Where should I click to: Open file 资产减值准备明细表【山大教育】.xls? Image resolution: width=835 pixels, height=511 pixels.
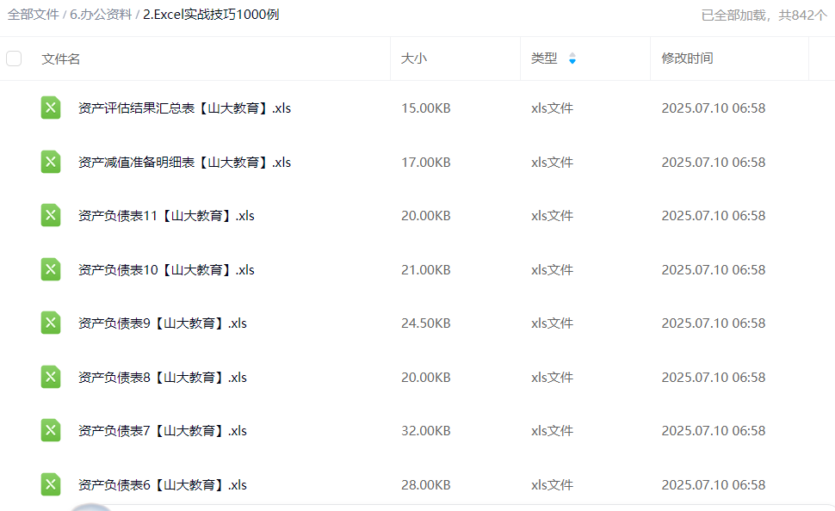(x=184, y=163)
